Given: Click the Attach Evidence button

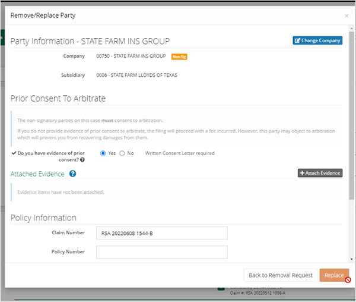Looking at the screenshot, I should coord(320,173).
